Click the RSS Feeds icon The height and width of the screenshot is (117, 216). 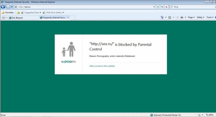click(170, 18)
